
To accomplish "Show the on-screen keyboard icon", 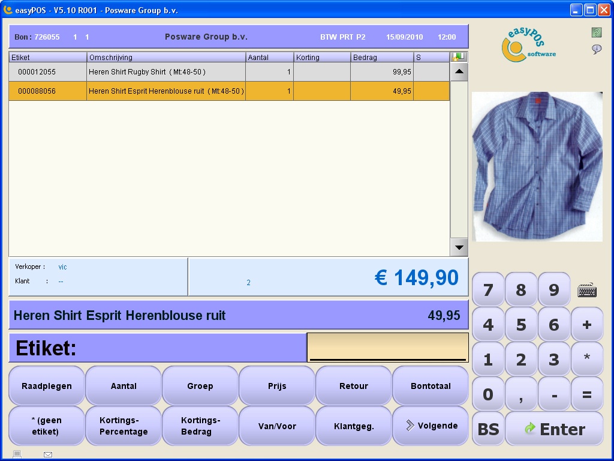I will click(587, 290).
